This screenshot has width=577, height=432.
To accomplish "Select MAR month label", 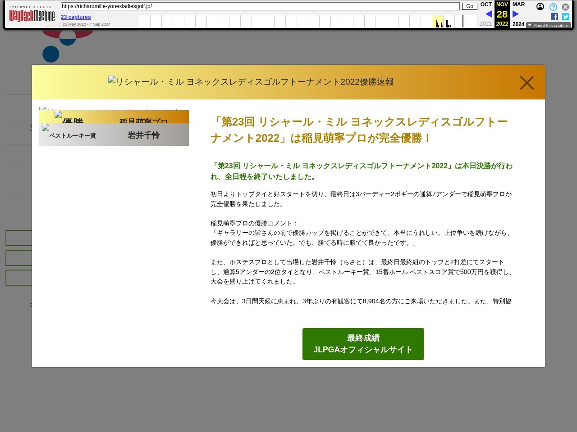I will pyautogui.click(x=519, y=4).
